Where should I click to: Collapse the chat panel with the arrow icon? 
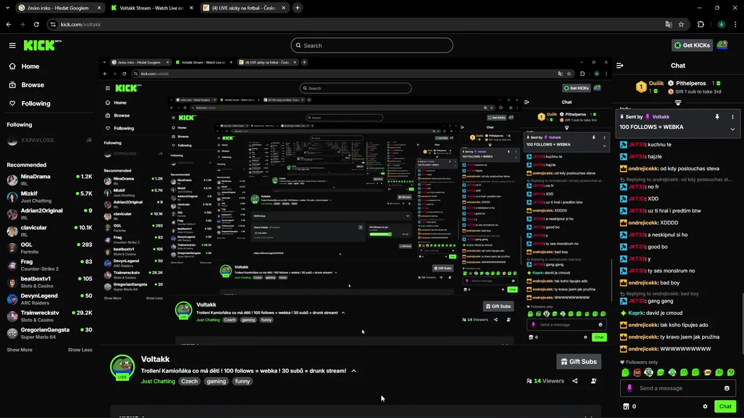620,66
